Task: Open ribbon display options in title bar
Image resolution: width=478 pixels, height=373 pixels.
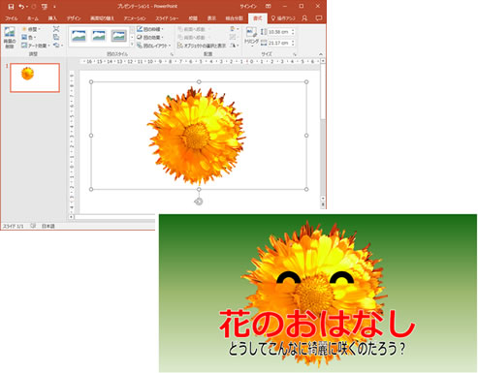Action: (269, 7)
